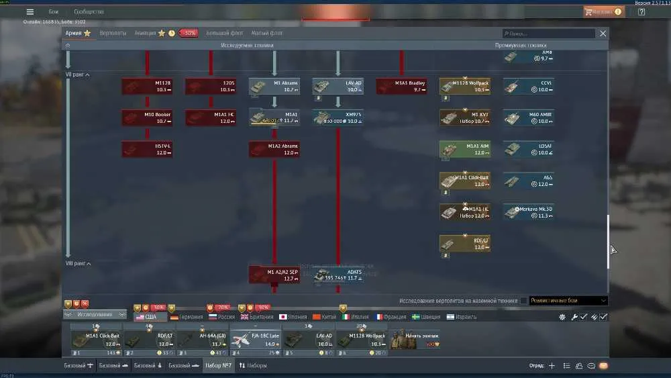Screen dimensions: 671x378
Task: Select the locked M1128 card
Action: tap(147, 86)
